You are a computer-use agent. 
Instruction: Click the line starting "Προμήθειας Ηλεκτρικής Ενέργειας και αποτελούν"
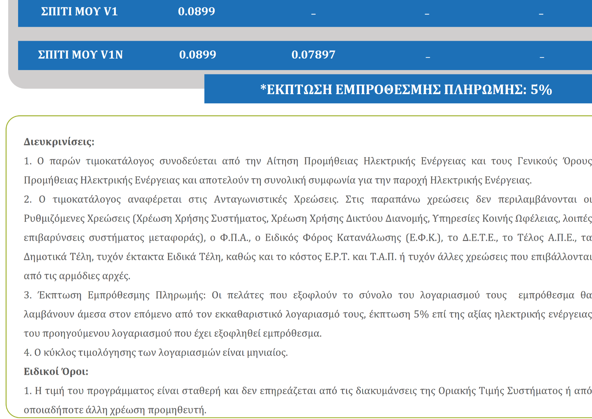click(x=278, y=180)
